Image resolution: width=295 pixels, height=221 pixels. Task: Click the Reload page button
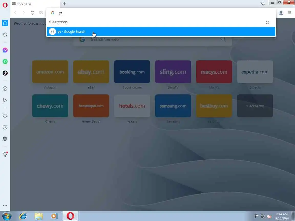click(32, 13)
